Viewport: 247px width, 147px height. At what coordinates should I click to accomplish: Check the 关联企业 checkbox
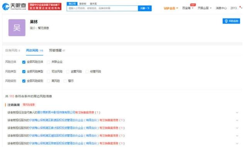click(x=49, y=62)
